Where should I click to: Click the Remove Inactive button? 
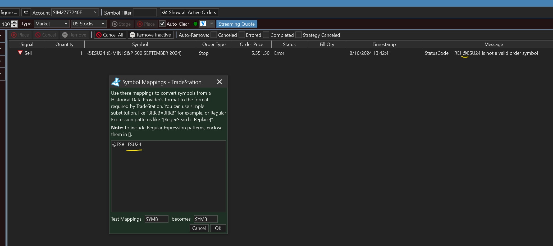pyautogui.click(x=150, y=35)
